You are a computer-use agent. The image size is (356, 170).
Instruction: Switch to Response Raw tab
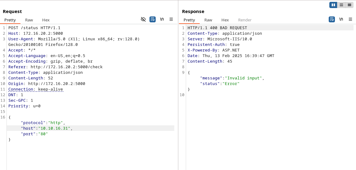click(x=208, y=20)
